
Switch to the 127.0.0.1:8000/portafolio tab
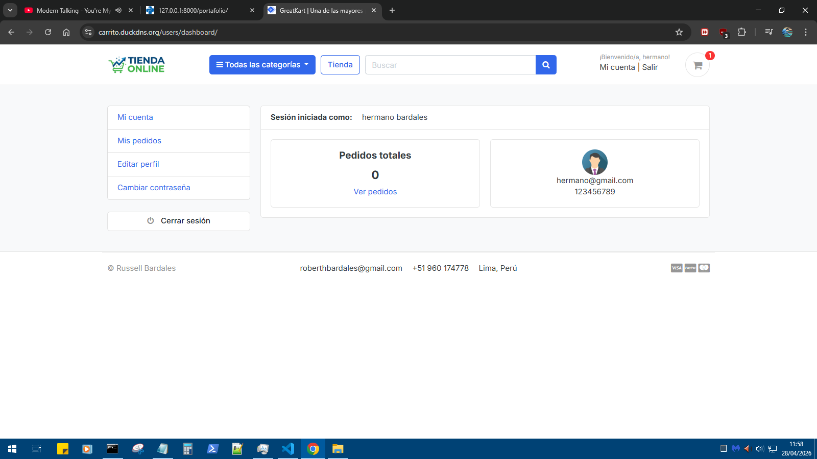tap(193, 10)
